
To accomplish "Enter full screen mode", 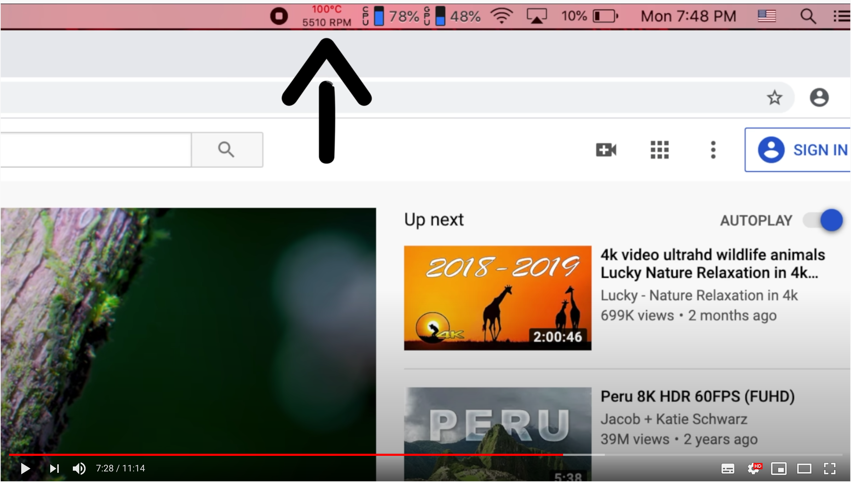I will [x=829, y=469].
